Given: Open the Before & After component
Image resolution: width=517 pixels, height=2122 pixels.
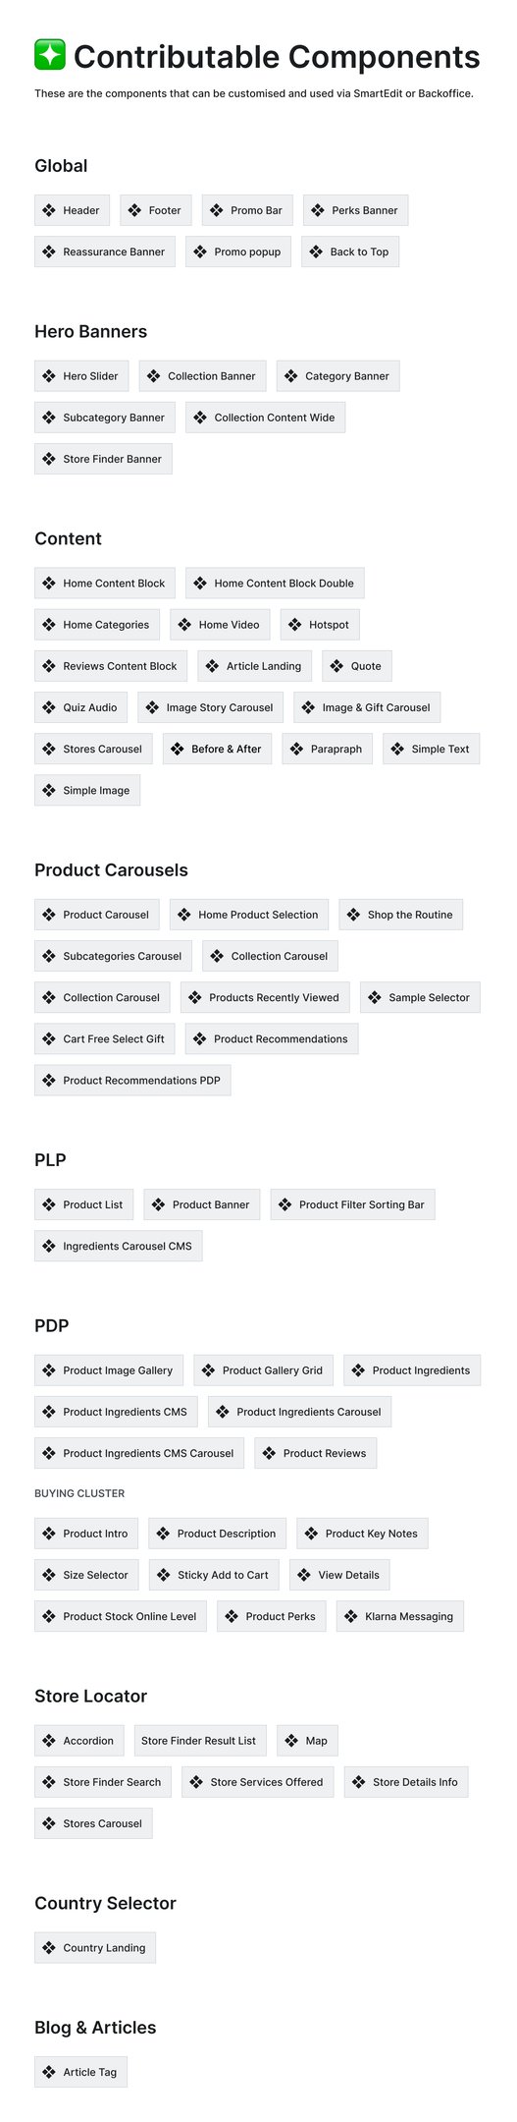Looking at the screenshot, I should click(217, 749).
